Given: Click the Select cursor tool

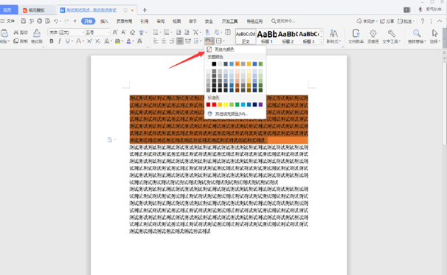Looking at the screenshot, I should coord(434,36).
